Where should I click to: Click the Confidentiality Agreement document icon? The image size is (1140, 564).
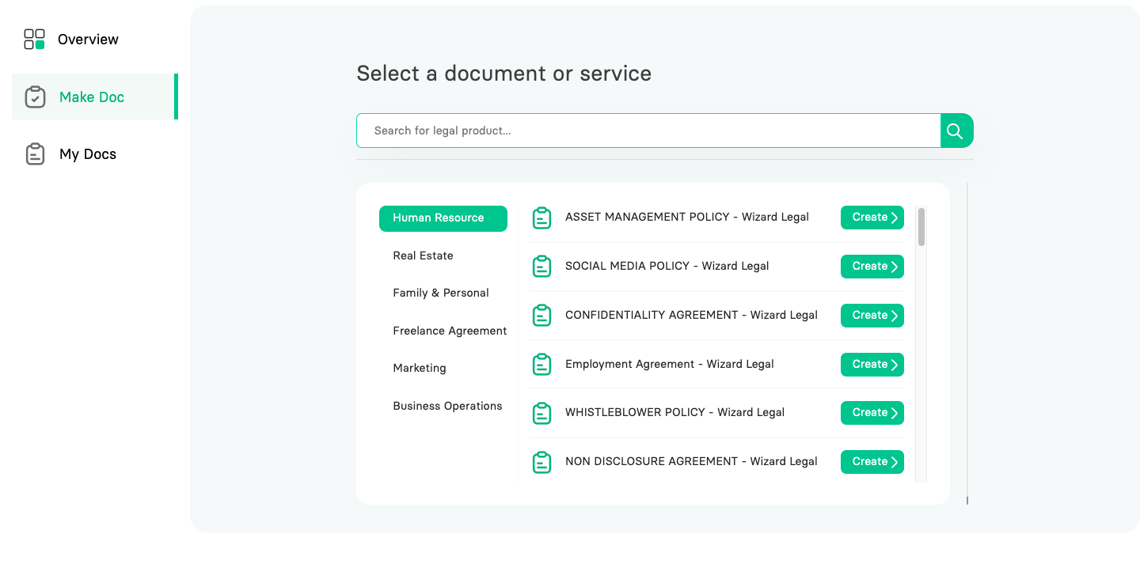point(541,316)
